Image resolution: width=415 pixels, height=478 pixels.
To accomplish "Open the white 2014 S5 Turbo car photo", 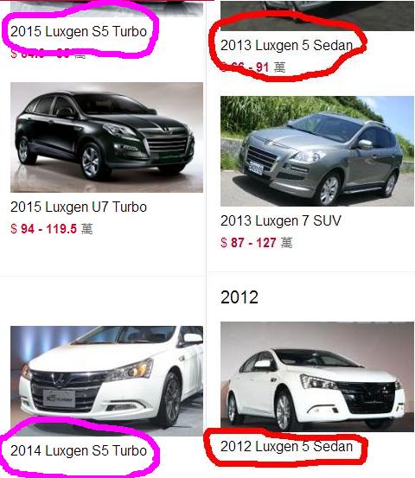I will 106,380.
